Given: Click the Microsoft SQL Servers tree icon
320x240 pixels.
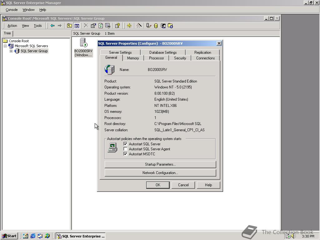Looking at the screenshot, I should [11, 46].
